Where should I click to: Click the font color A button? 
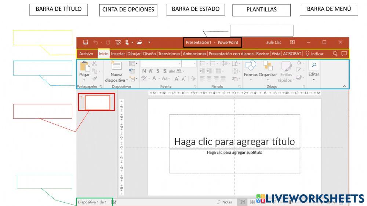[154, 78]
